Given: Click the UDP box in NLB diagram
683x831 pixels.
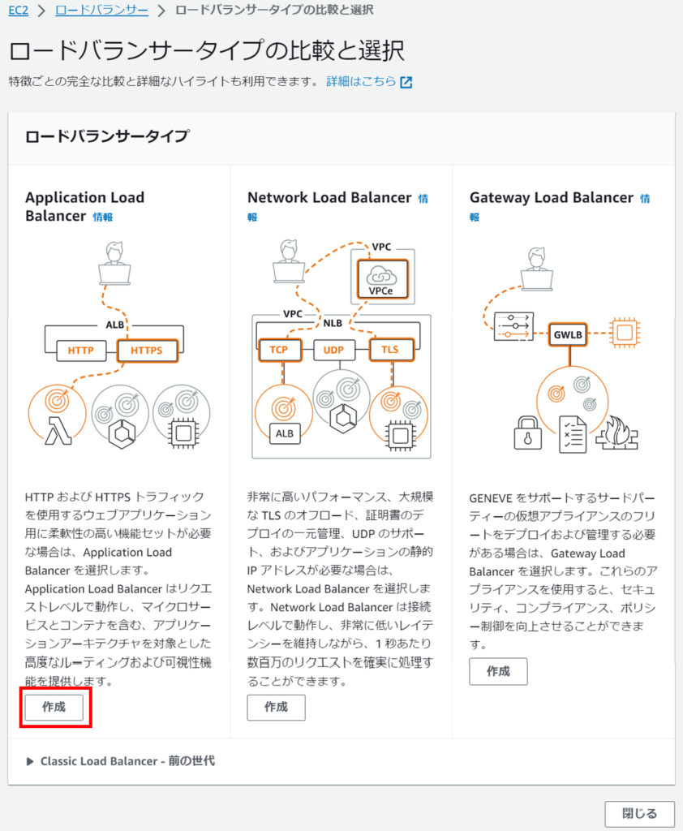Looking at the screenshot, I should pyautogui.click(x=333, y=350).
